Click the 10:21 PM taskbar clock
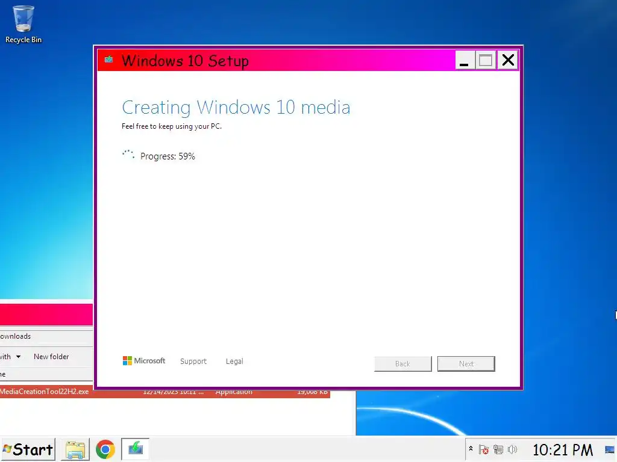The image size is (617, 462). pos(562,450)
